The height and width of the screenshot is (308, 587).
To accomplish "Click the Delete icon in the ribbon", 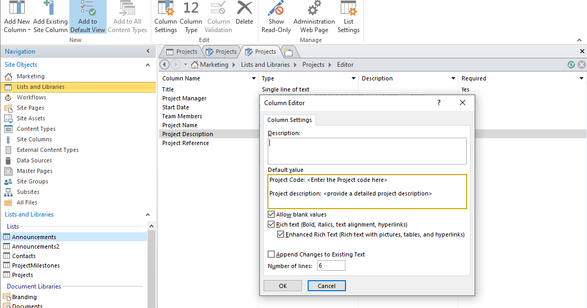I will click(244, 16).
